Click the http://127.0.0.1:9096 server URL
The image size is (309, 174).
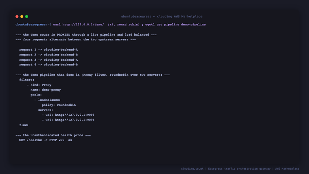[x=75, y=120]
